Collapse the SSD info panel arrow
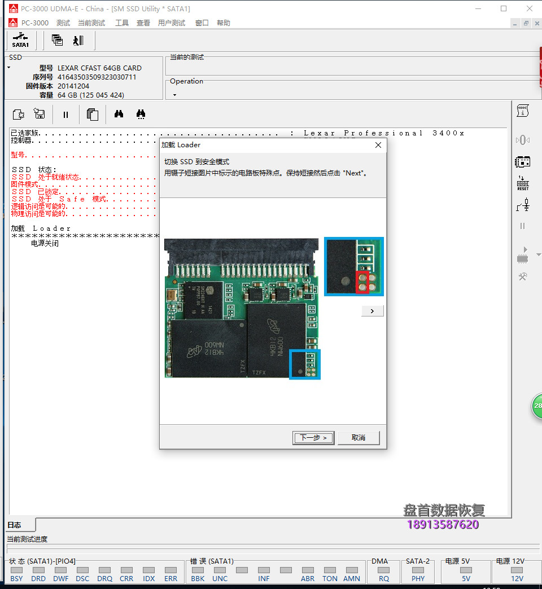The image size is (542, 589). click(9, 68)
